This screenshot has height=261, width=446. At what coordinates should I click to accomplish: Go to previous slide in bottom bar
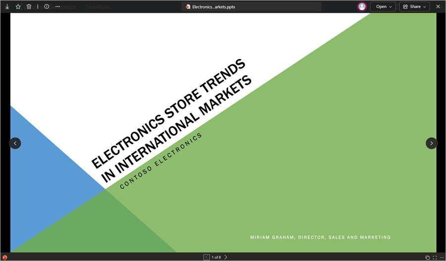[x=207, y=257]
